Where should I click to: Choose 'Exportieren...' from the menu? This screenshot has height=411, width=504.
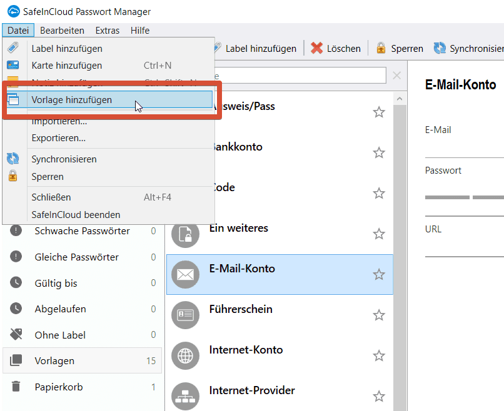[109, 138]
